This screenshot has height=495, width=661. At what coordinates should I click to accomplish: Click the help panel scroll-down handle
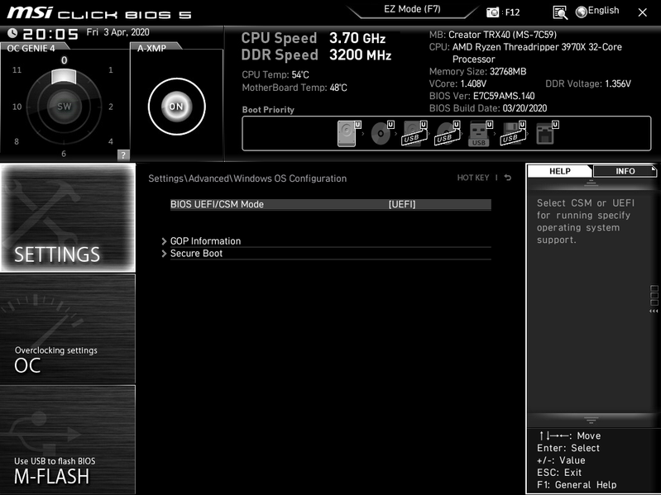pyautogui.click(x=591, y=420)
